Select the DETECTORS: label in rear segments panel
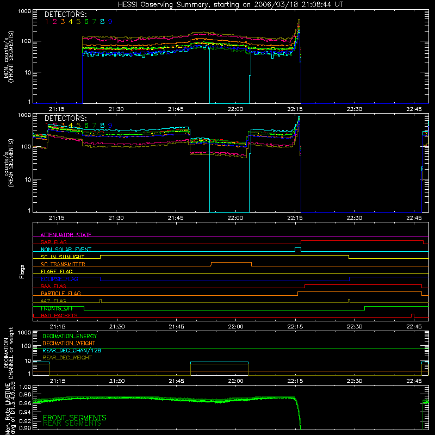 click(65, 118)
